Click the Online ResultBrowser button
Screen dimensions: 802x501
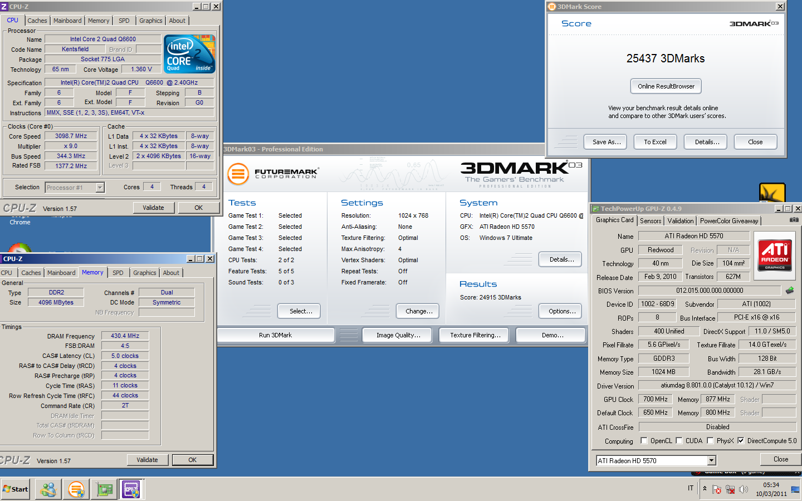point(666,86)
